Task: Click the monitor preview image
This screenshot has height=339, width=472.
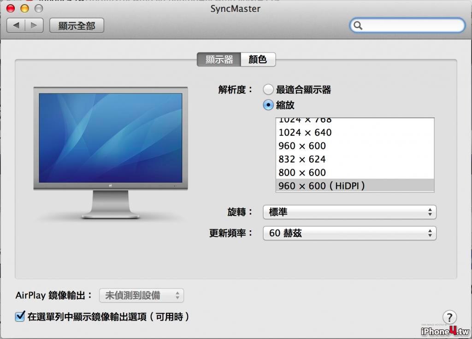Action: coord(111,153)
